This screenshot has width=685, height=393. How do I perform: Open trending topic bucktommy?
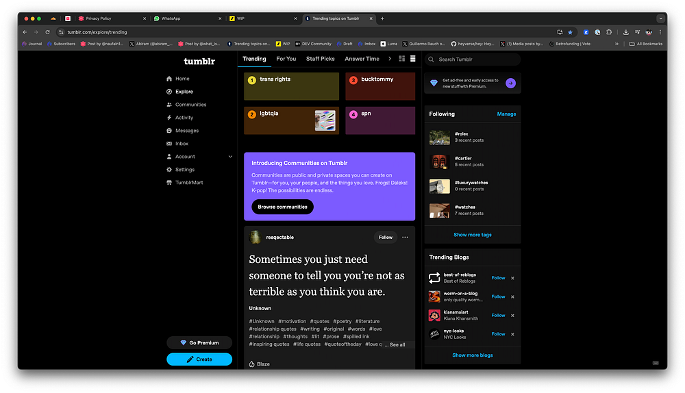(x=380, y=86)
